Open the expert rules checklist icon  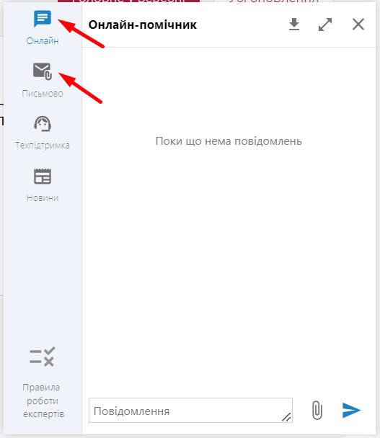pos(43,357)
